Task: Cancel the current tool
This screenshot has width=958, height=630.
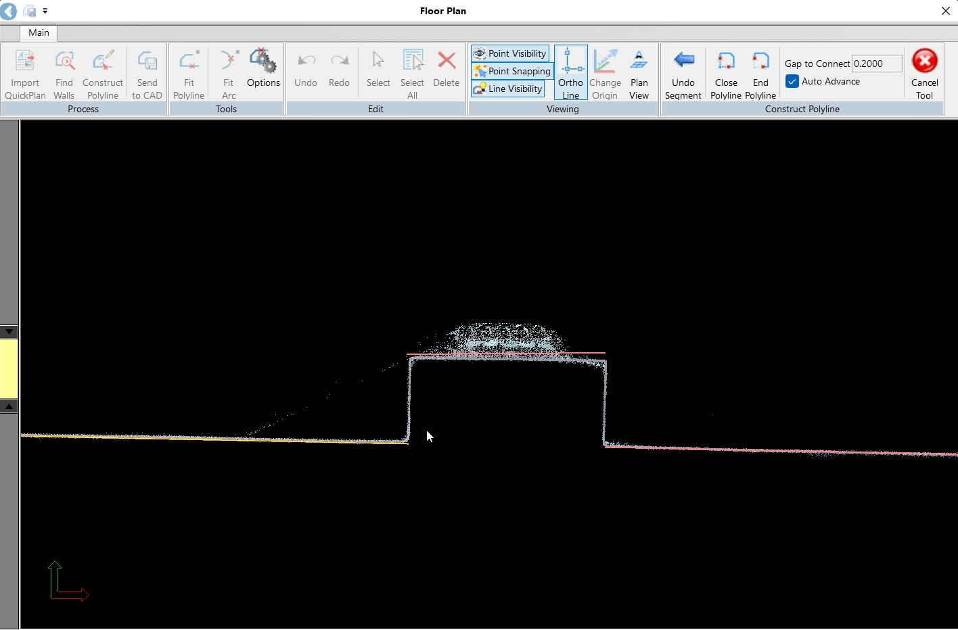Action: click(924, 73)
